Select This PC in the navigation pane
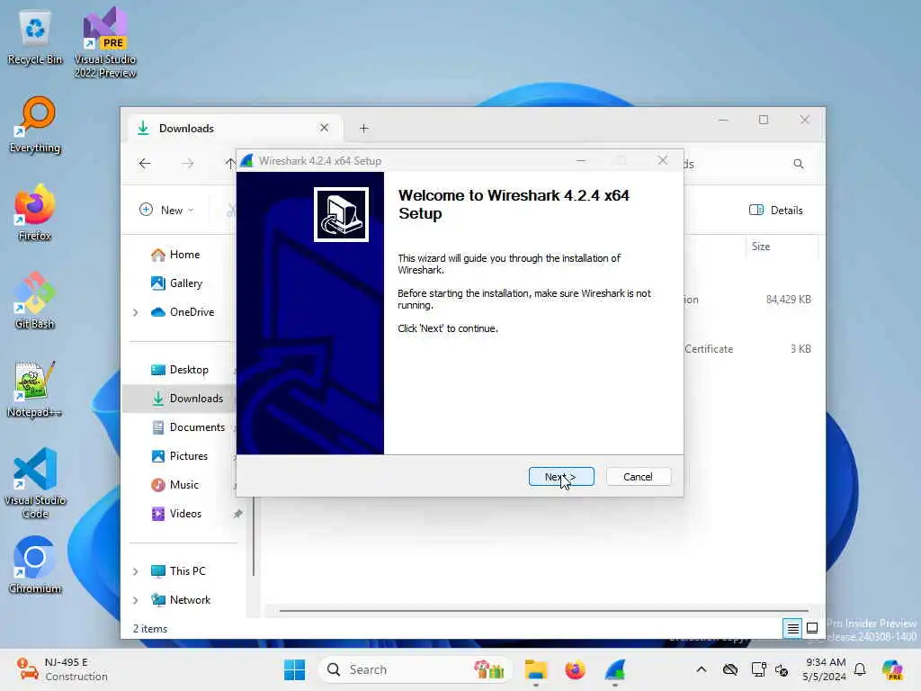The image size is (921, 691). (x=179, y=571)
